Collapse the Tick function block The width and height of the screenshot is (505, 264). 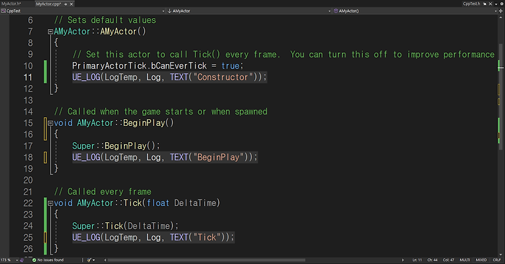click(50, 203)
